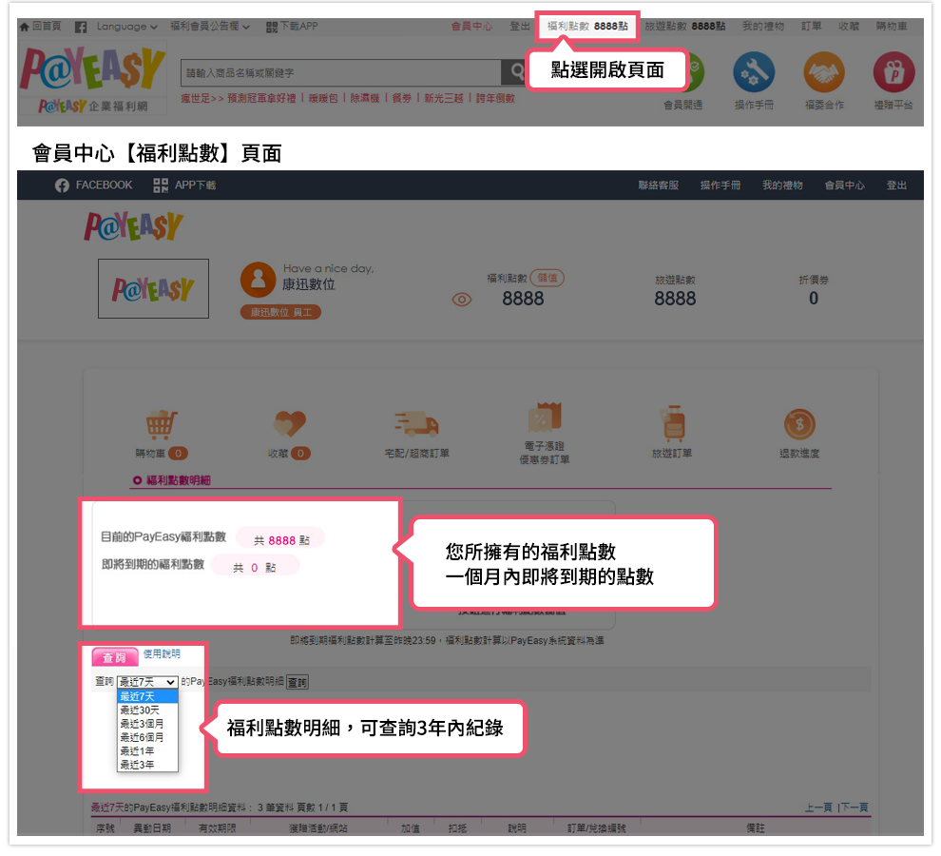The image size is (941, 856).
Task: Click the 折價券 count 0
Action: point(814,298)
